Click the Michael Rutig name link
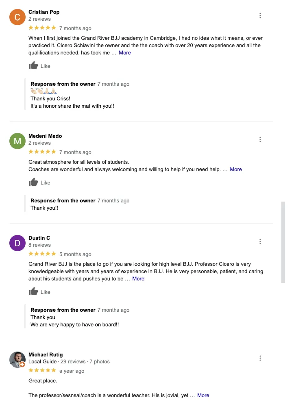The width and height of the screenshot is (296, 404). (x=46, y=355)
